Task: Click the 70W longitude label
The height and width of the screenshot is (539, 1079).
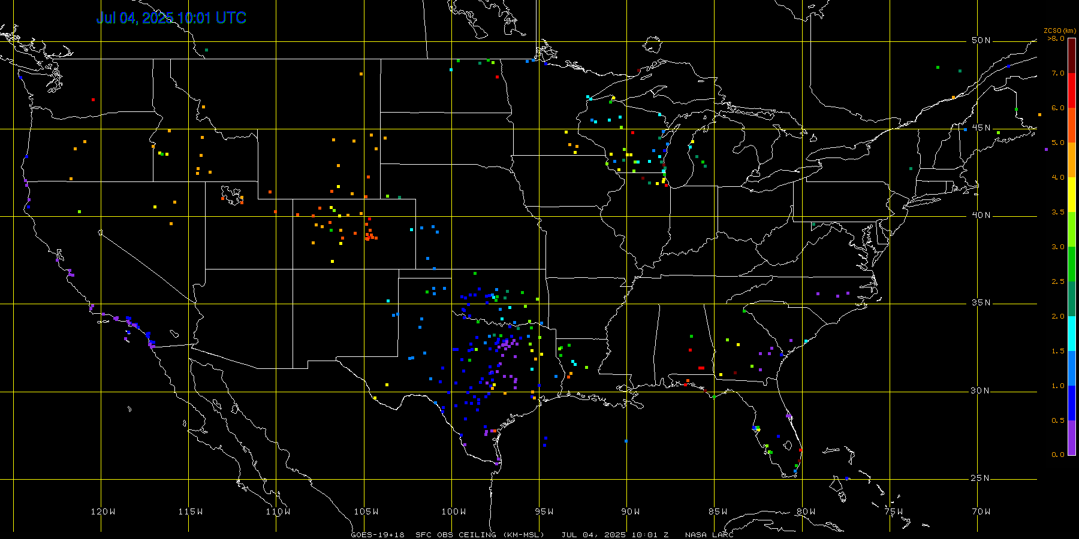Action: 981,511
